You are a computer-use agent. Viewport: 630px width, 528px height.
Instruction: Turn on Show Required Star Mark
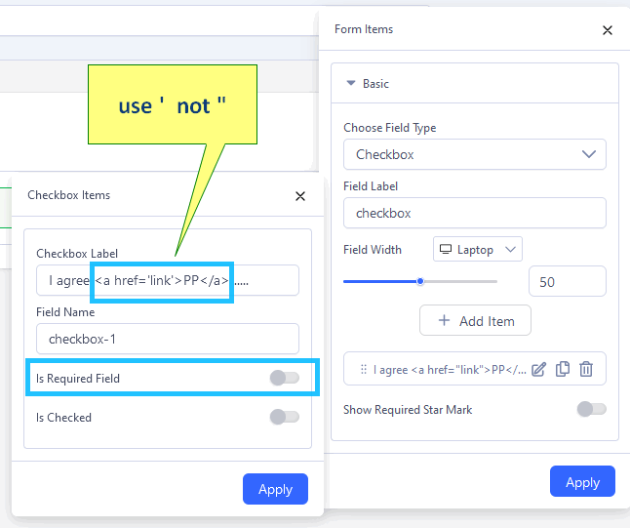(x=591, y=409)
